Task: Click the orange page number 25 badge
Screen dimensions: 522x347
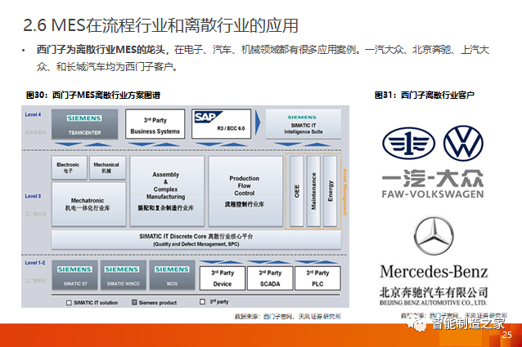Action: (506, 335)
